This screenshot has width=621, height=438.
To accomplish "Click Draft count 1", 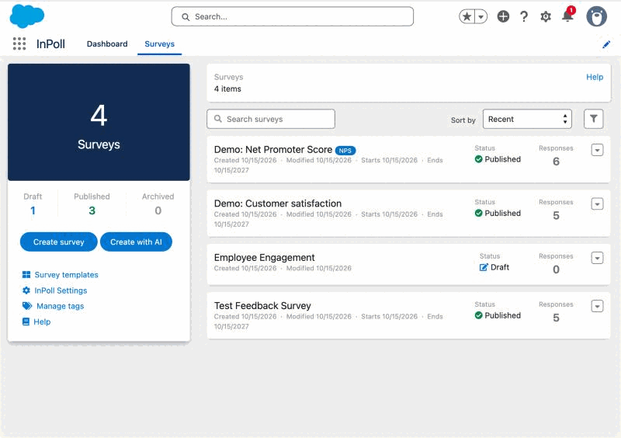I will (x=33, y=210).
